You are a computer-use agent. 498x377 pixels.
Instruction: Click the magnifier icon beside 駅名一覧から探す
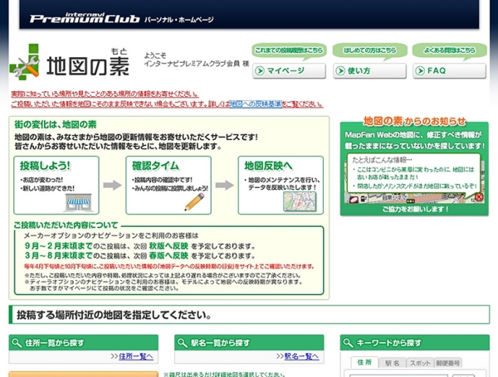tap(183, 343)
